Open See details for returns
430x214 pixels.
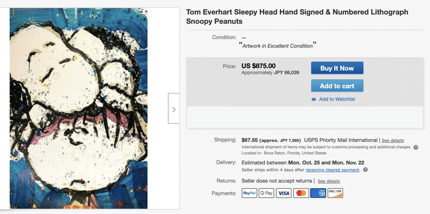(328, 181)
